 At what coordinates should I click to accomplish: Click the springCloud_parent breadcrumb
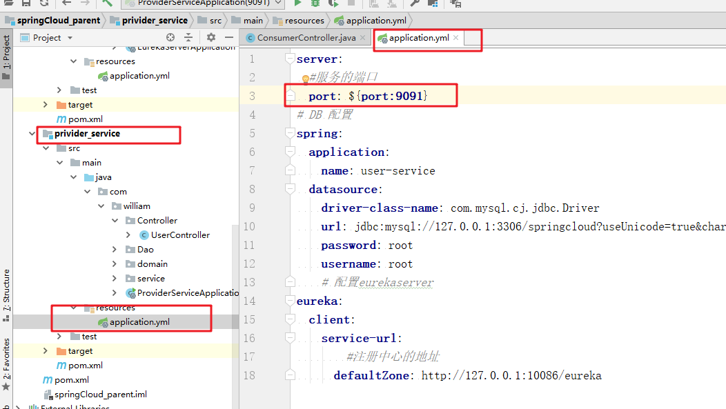pyautogui.click(x=52, y=21)
